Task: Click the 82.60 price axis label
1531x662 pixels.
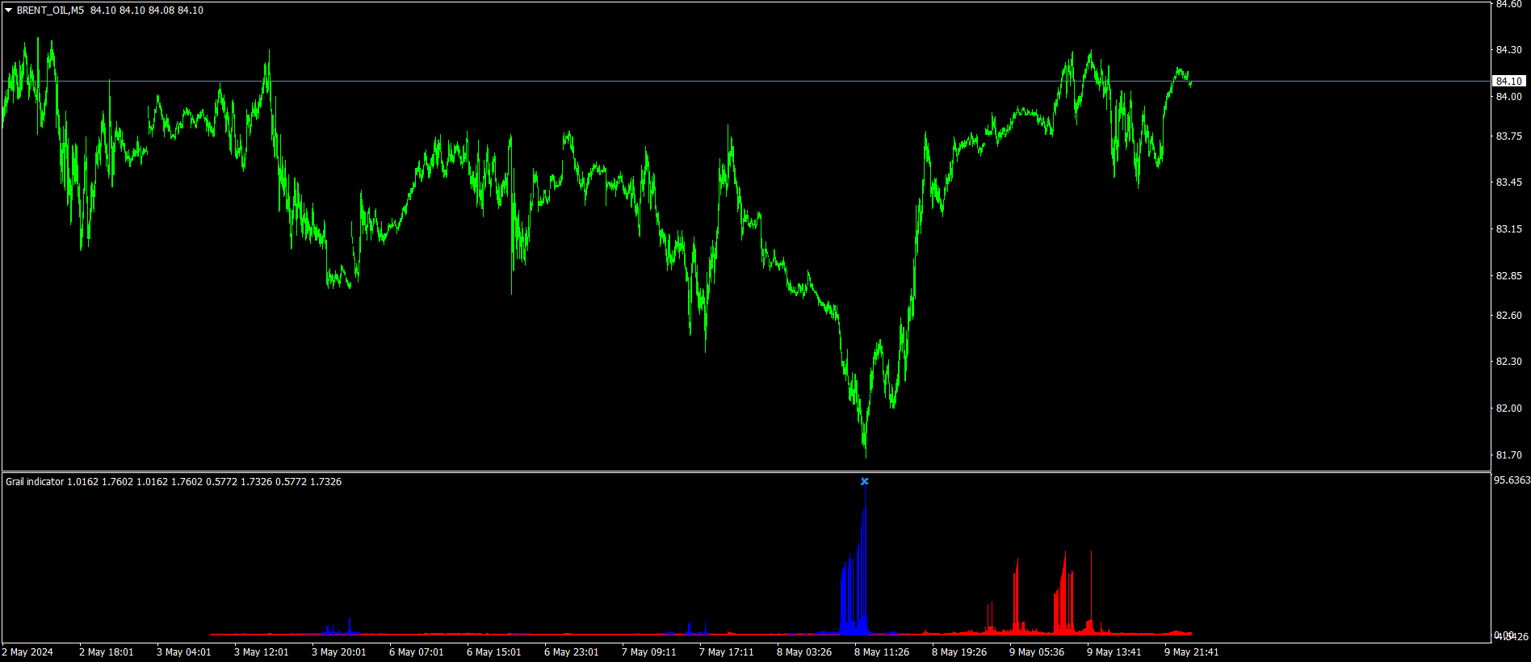Action: 1508,316
